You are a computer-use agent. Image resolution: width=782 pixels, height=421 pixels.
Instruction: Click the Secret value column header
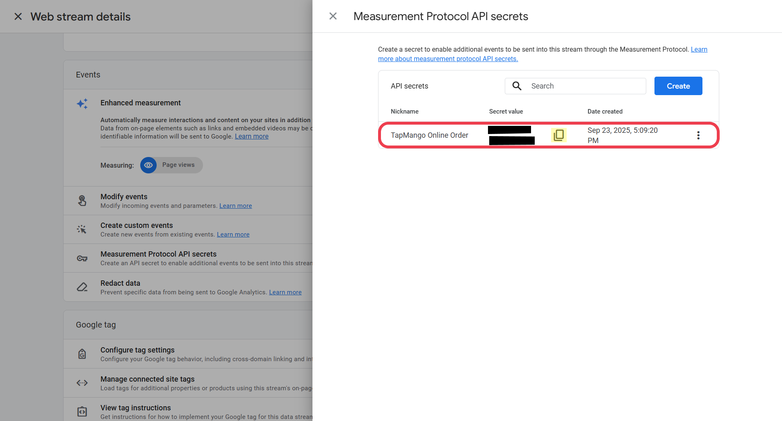(506, 112)
